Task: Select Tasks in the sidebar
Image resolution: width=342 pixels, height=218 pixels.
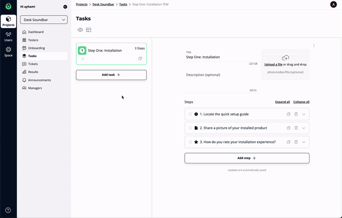Action: tap(44, 56)
